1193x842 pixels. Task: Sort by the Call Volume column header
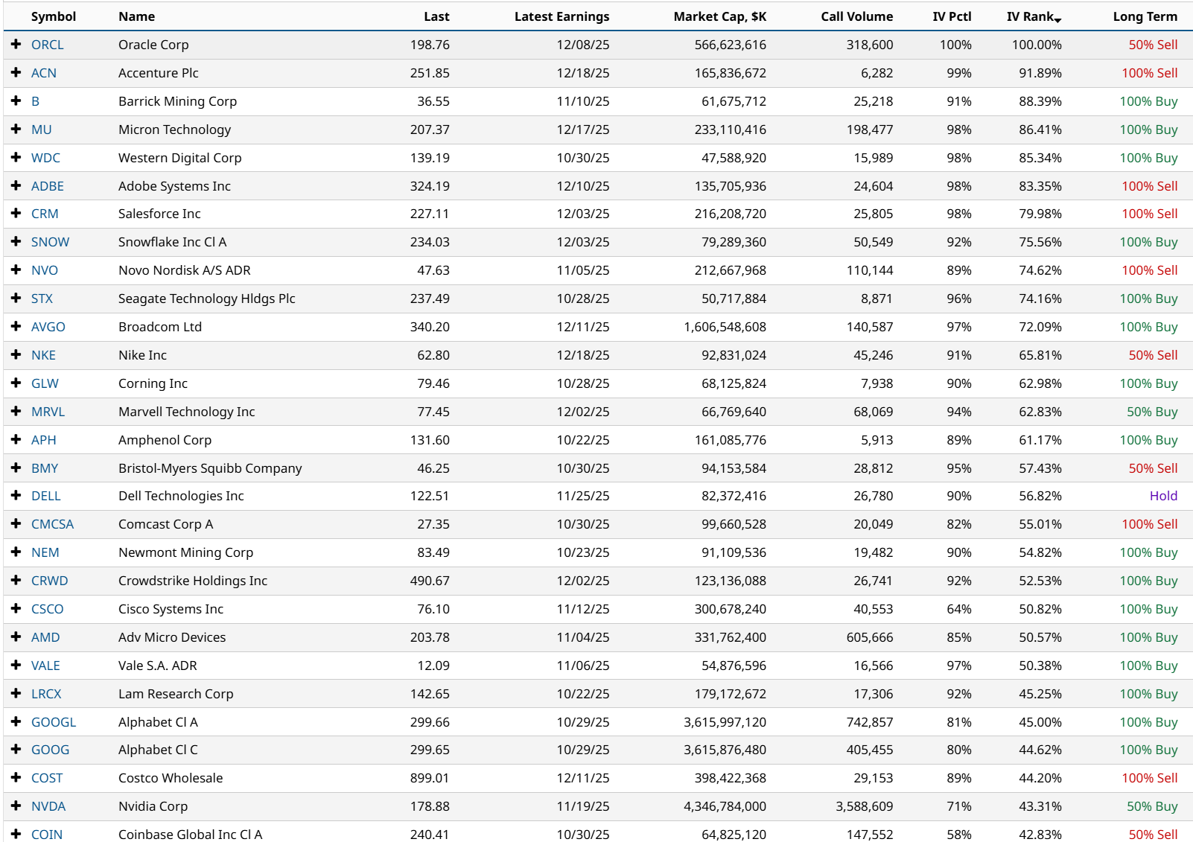tap(856, 16)
